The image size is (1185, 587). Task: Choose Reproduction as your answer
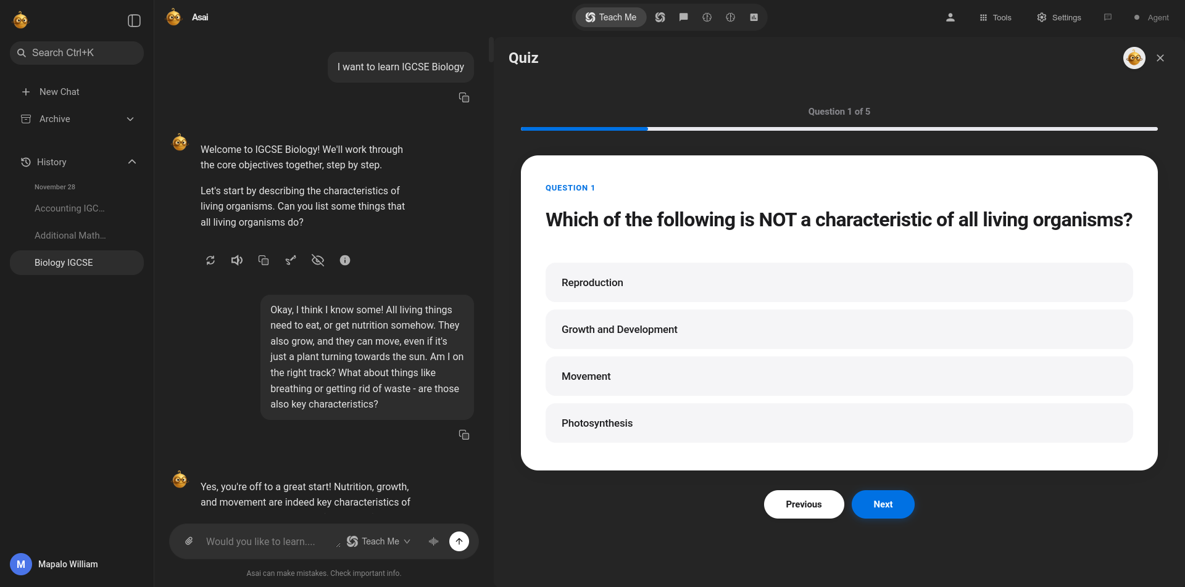(x=839, y=282)
